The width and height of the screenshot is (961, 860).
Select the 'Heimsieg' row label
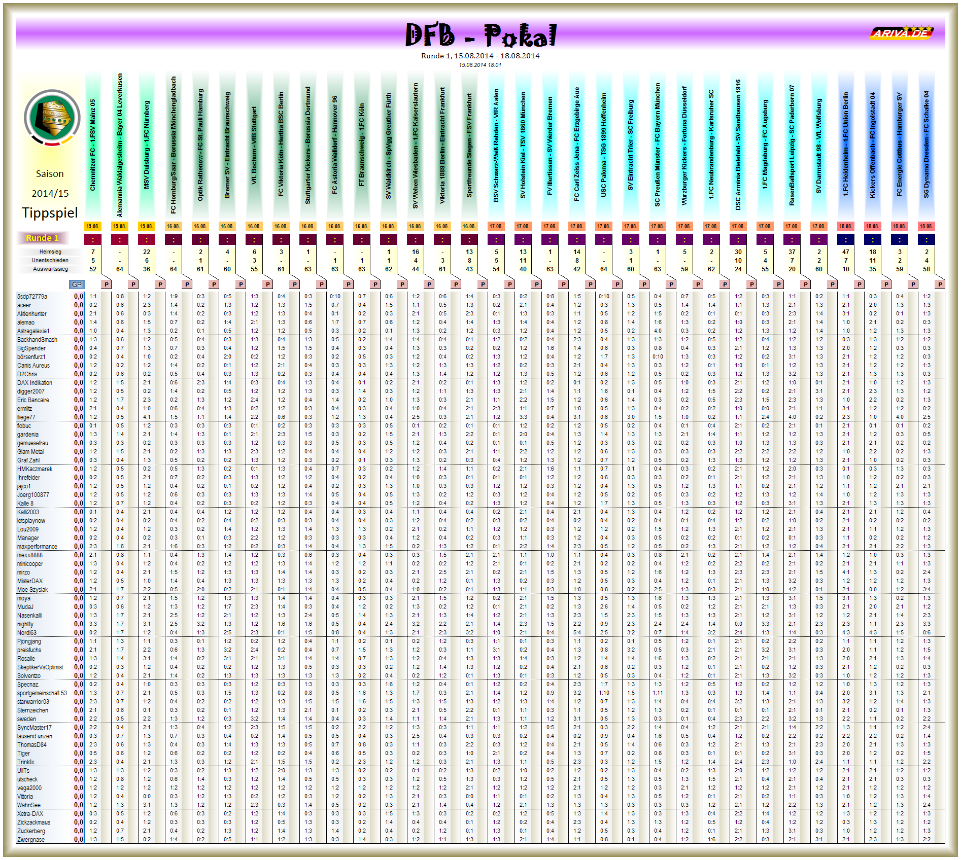point(50,252)
